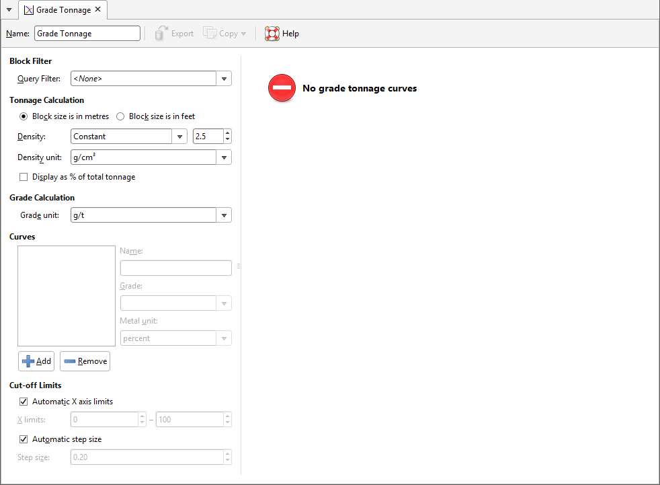Screen dimensions: 660x485
Task: Open the Density type dropdown
Action: [x=179, y=137]
